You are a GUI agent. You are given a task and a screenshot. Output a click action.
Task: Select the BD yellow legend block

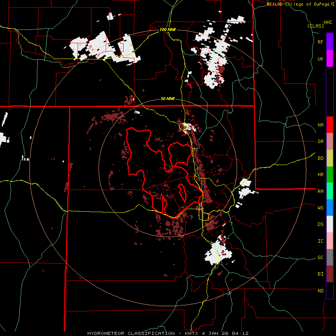click(x=330, y=158)
